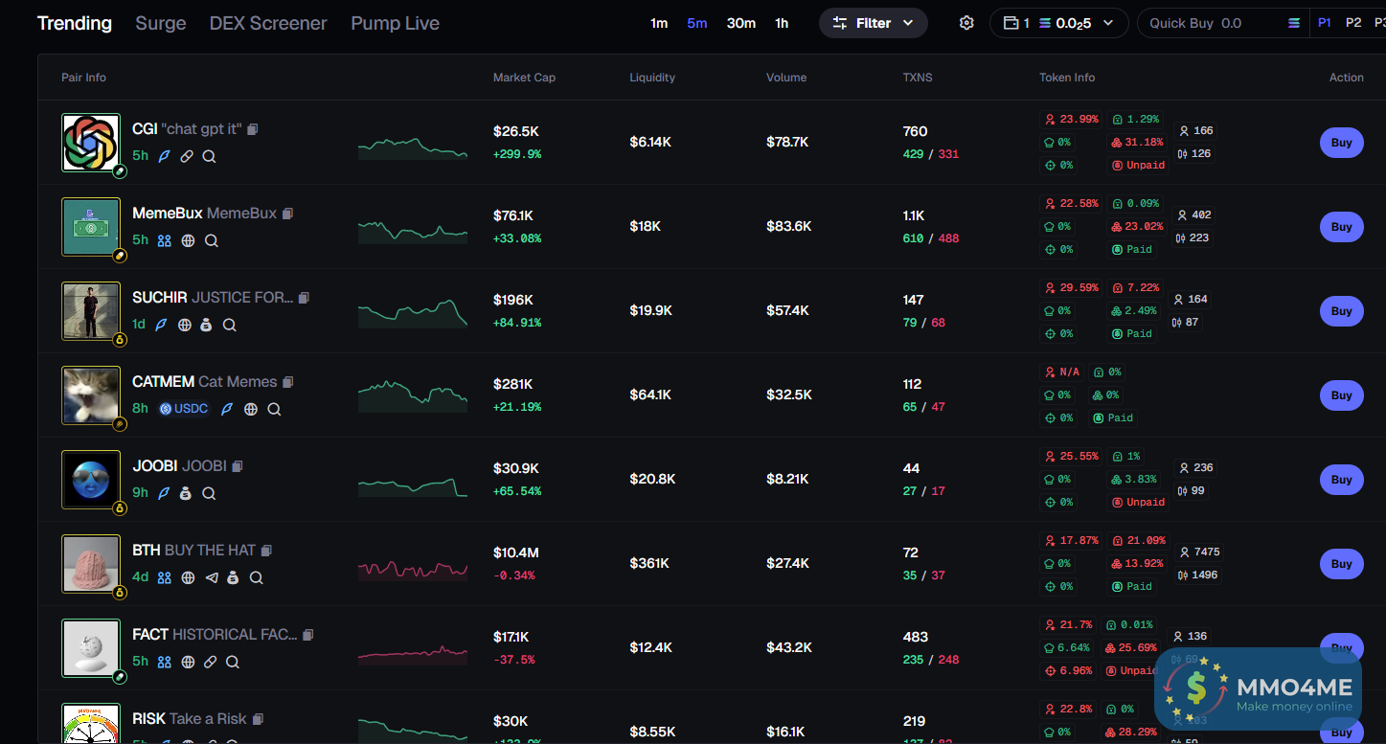This screenshot has width=1386, height=744.
Task: Open the Pump Live tab
Action: pyautogui.click(x=395, y=23)
